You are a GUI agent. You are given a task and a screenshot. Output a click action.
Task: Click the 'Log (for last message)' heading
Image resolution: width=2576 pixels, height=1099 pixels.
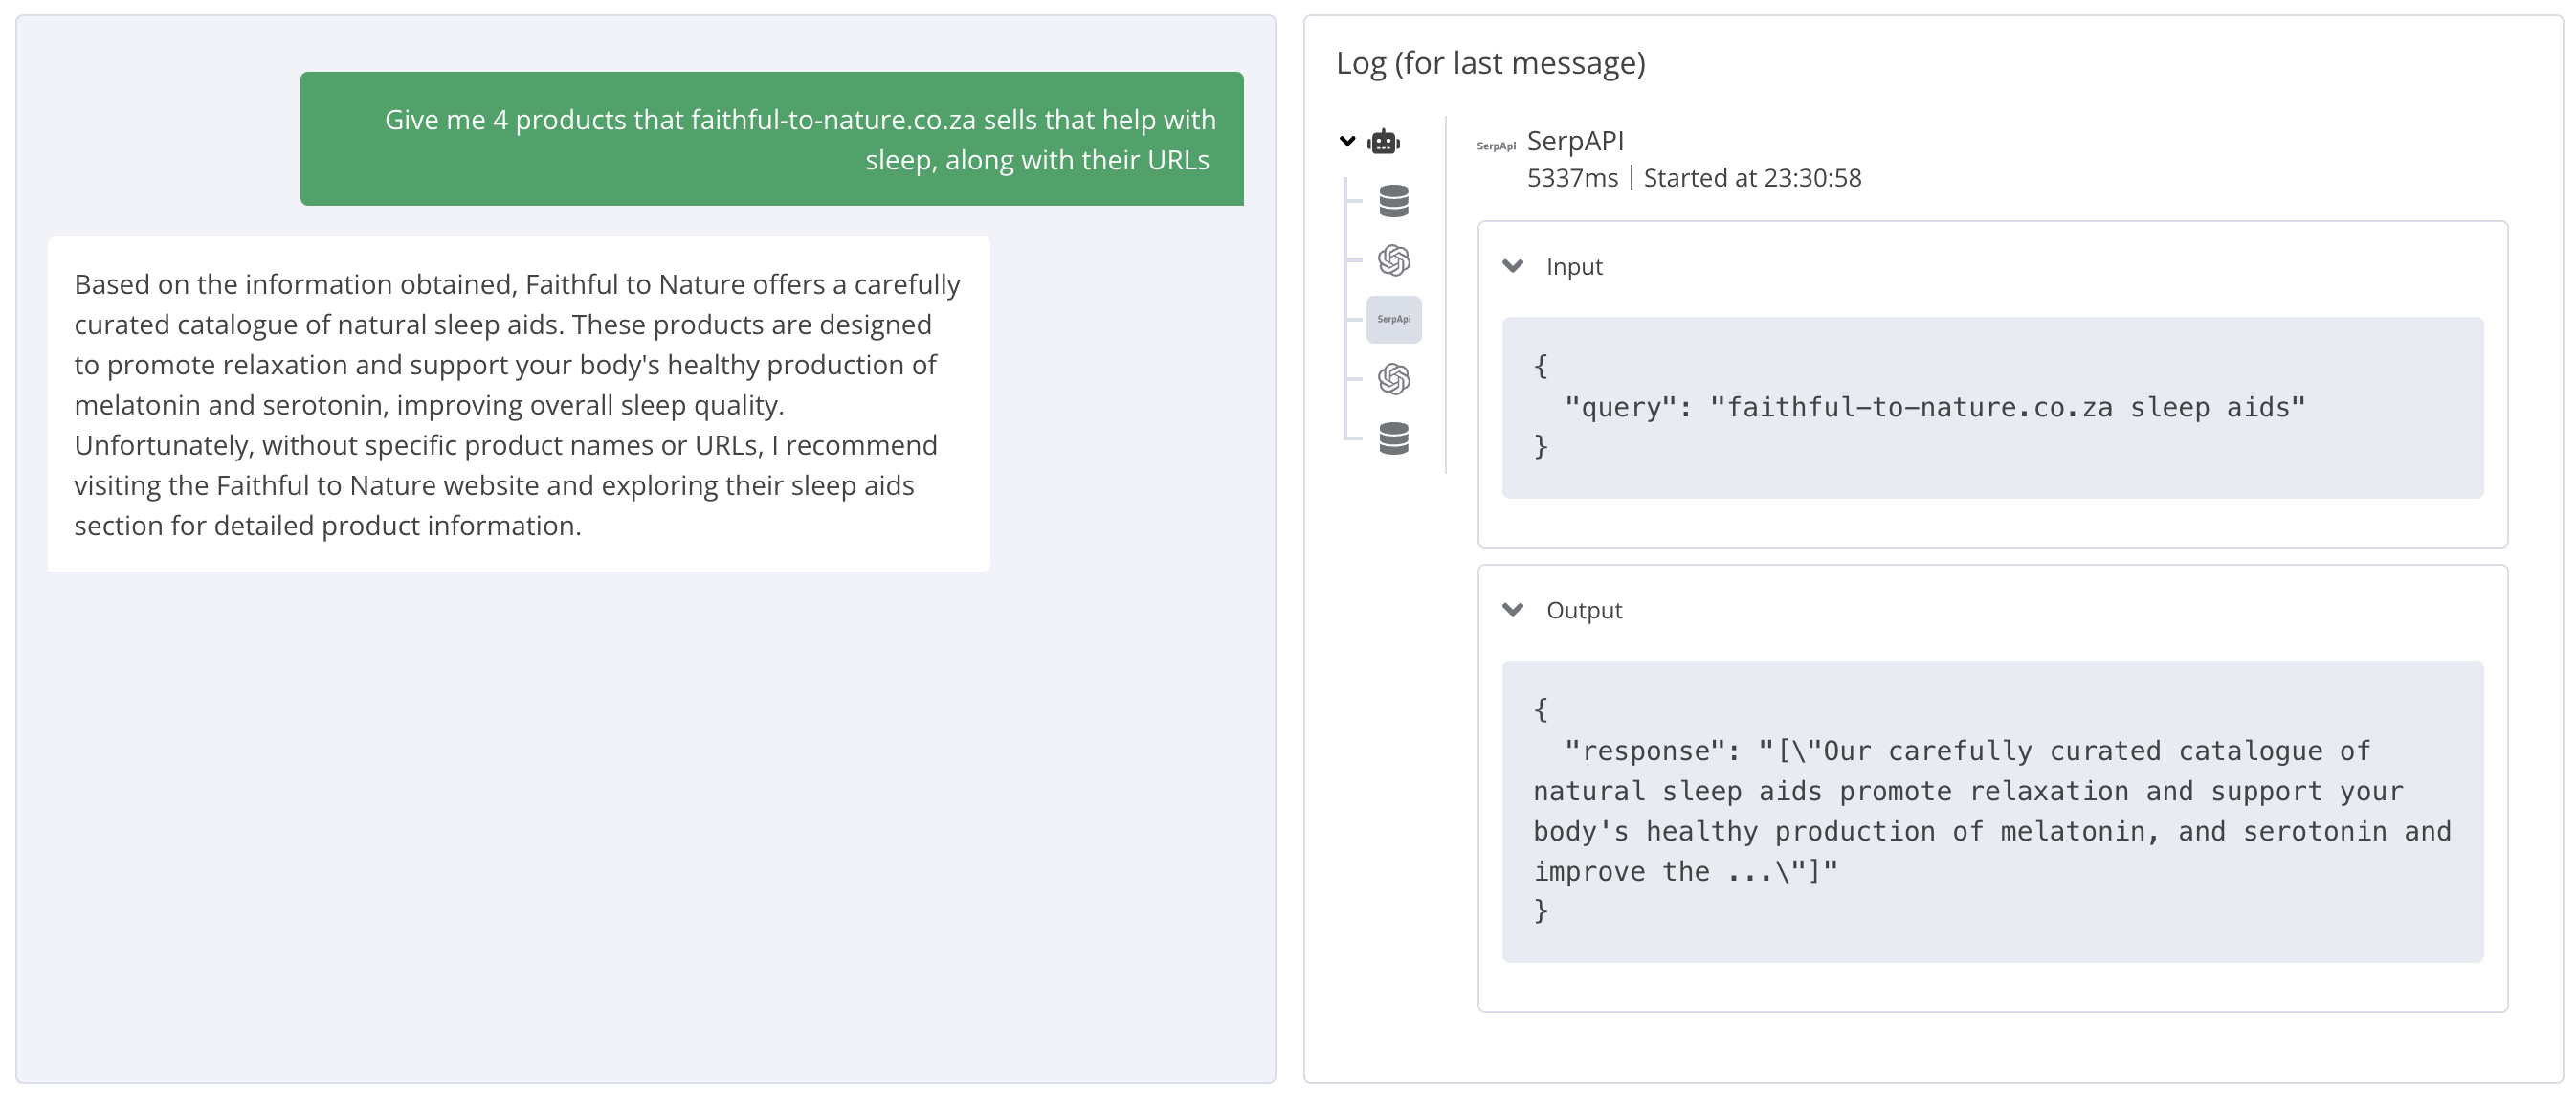tap(1490, 63)
